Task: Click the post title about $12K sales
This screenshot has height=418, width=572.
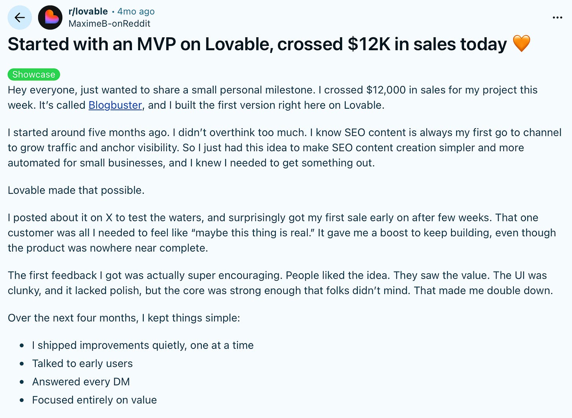Action: pos(257,44)
